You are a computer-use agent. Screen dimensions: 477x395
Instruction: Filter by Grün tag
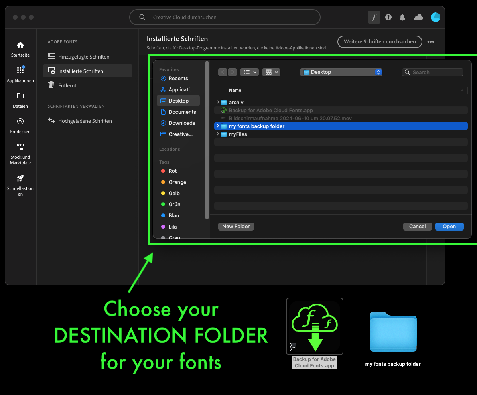pyautogui.click(x=178, y=204)
